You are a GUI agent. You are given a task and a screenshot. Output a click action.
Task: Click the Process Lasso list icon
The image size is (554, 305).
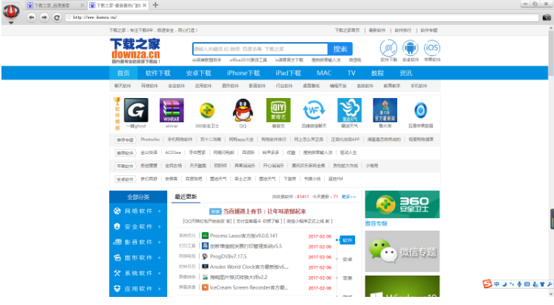[x=205, y=235]
